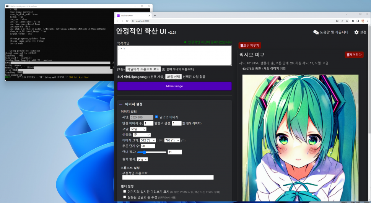371x203 pixels.
Task: Open the image height 768 dropdown
Action: pos(172,140)
